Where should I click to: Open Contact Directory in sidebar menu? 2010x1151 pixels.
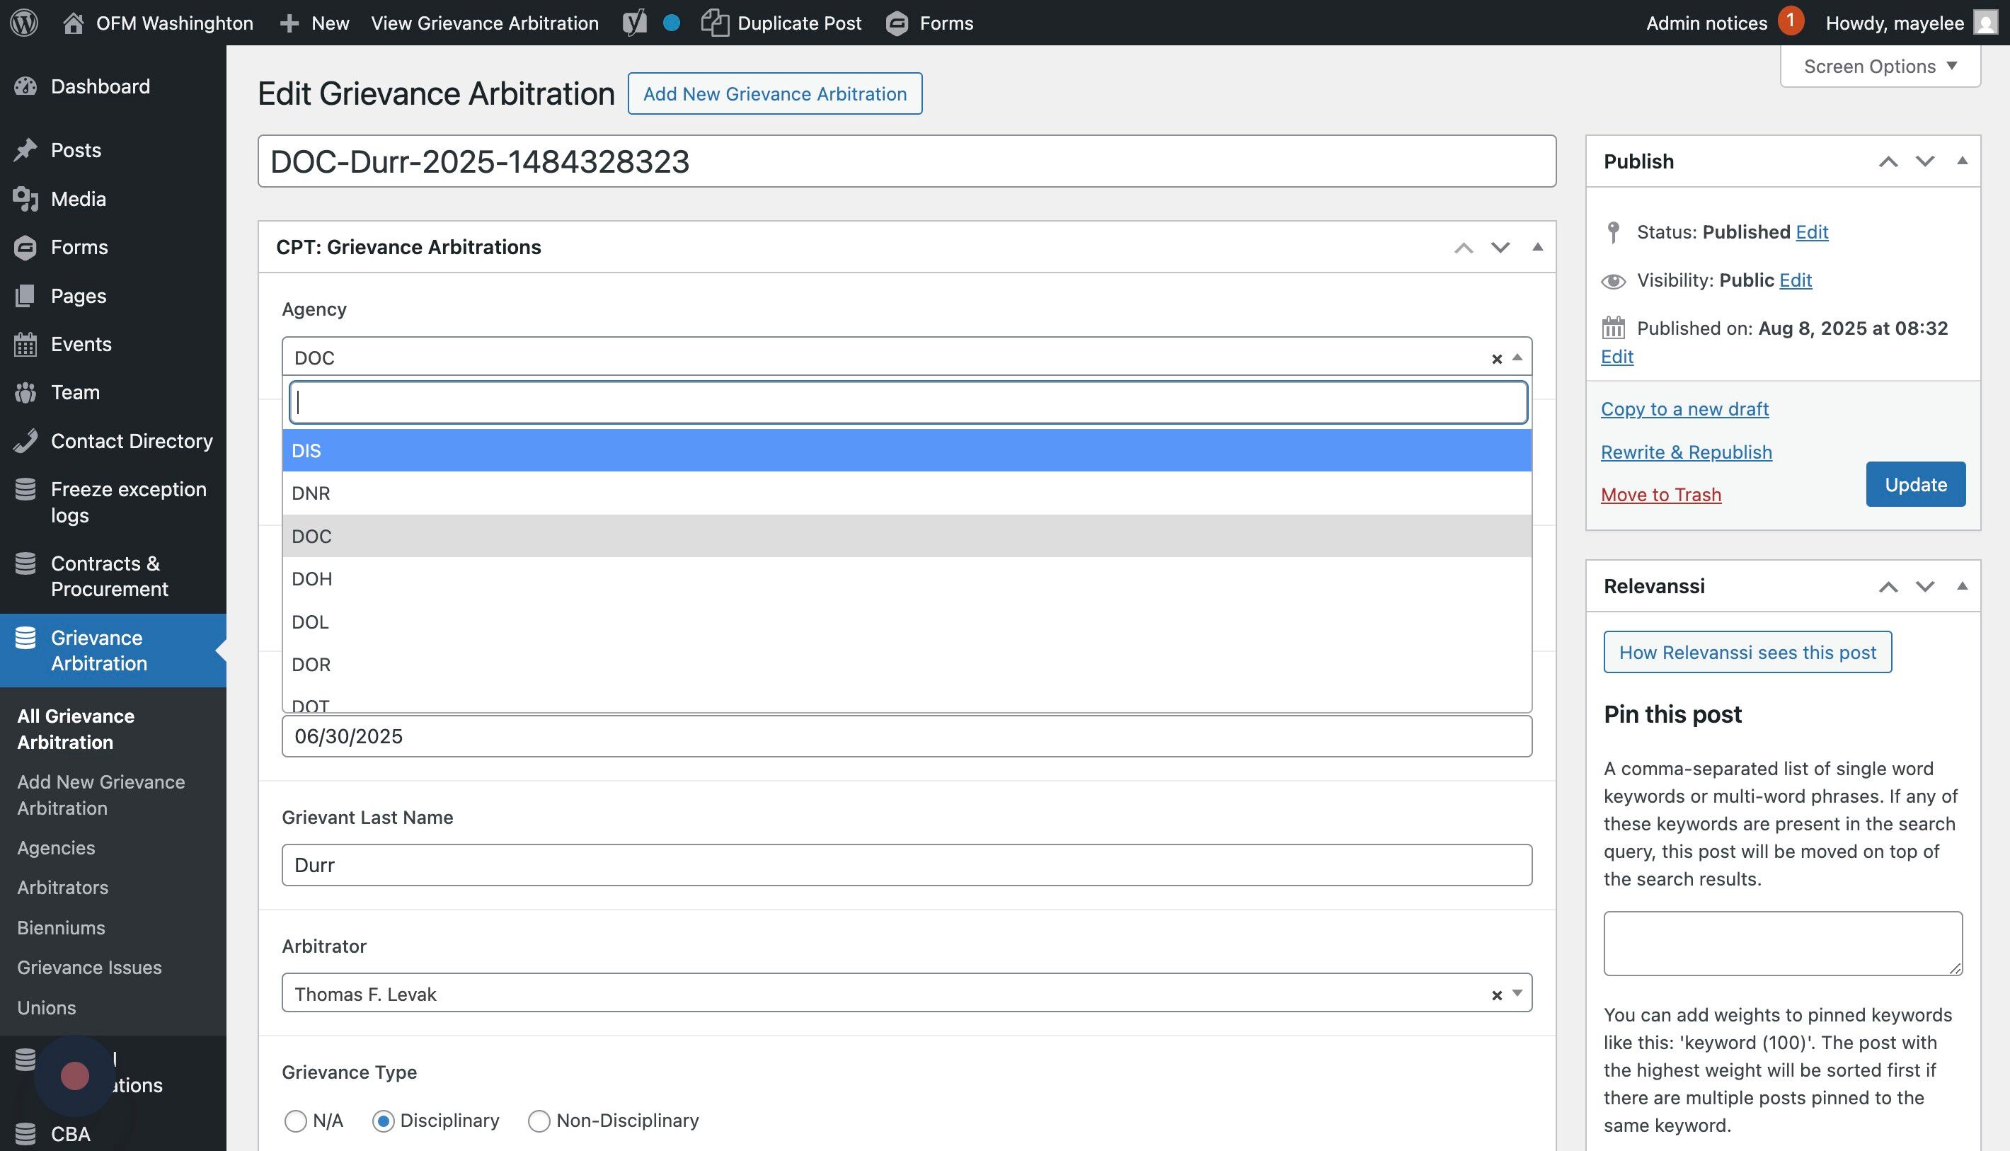coord(131,441)
